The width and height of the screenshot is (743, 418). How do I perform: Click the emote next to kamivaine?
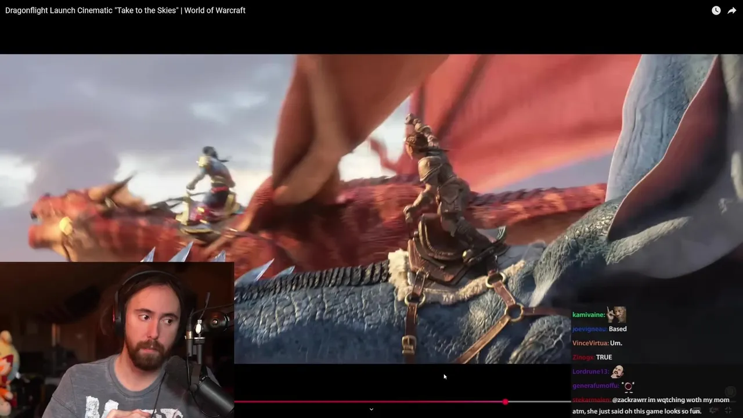(616, 315)
